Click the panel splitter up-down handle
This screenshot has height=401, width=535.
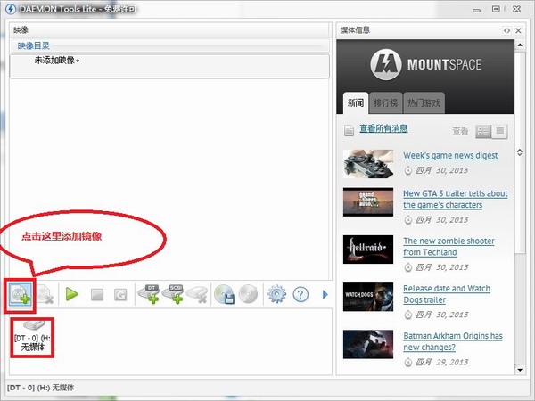[x=520, y=152]
